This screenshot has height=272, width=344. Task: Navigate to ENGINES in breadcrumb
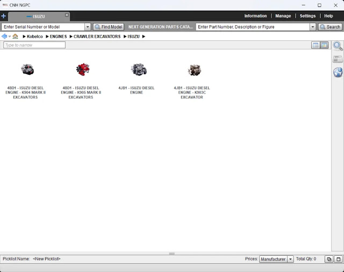tap(58, 37)
